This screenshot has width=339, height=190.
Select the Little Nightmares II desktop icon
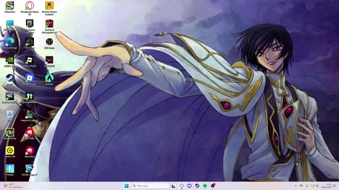29,98
